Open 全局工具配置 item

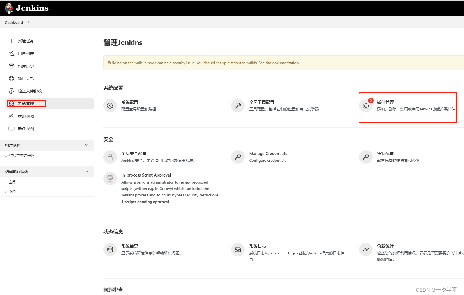[262, 102]
